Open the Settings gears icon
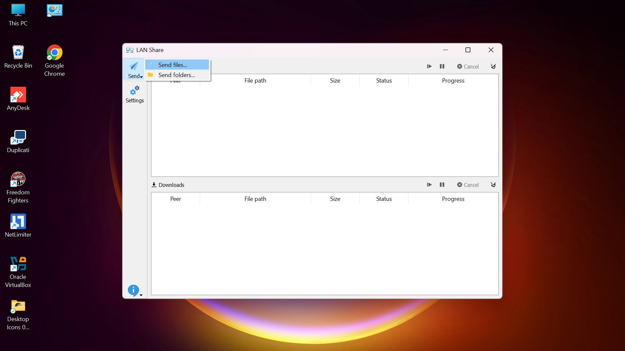 pos(134,91)
